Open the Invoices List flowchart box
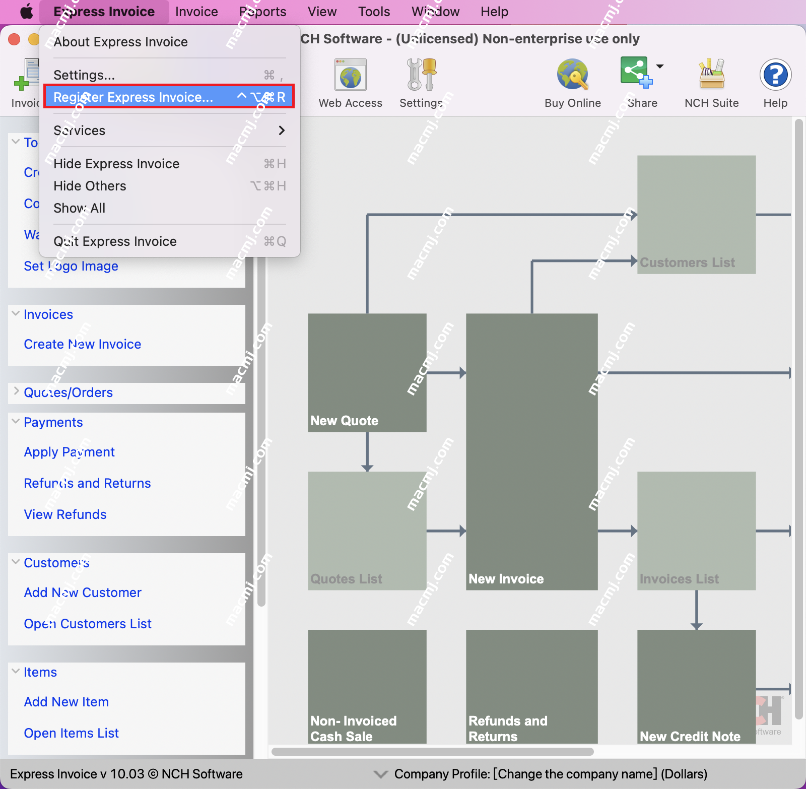Image resolution: width=806 pixels, height=789 pixels. coord(697,531)
